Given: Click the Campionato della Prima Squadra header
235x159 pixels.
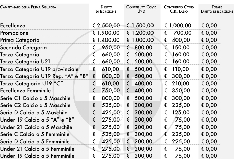Looking at the screenshot, I should 28,7.
